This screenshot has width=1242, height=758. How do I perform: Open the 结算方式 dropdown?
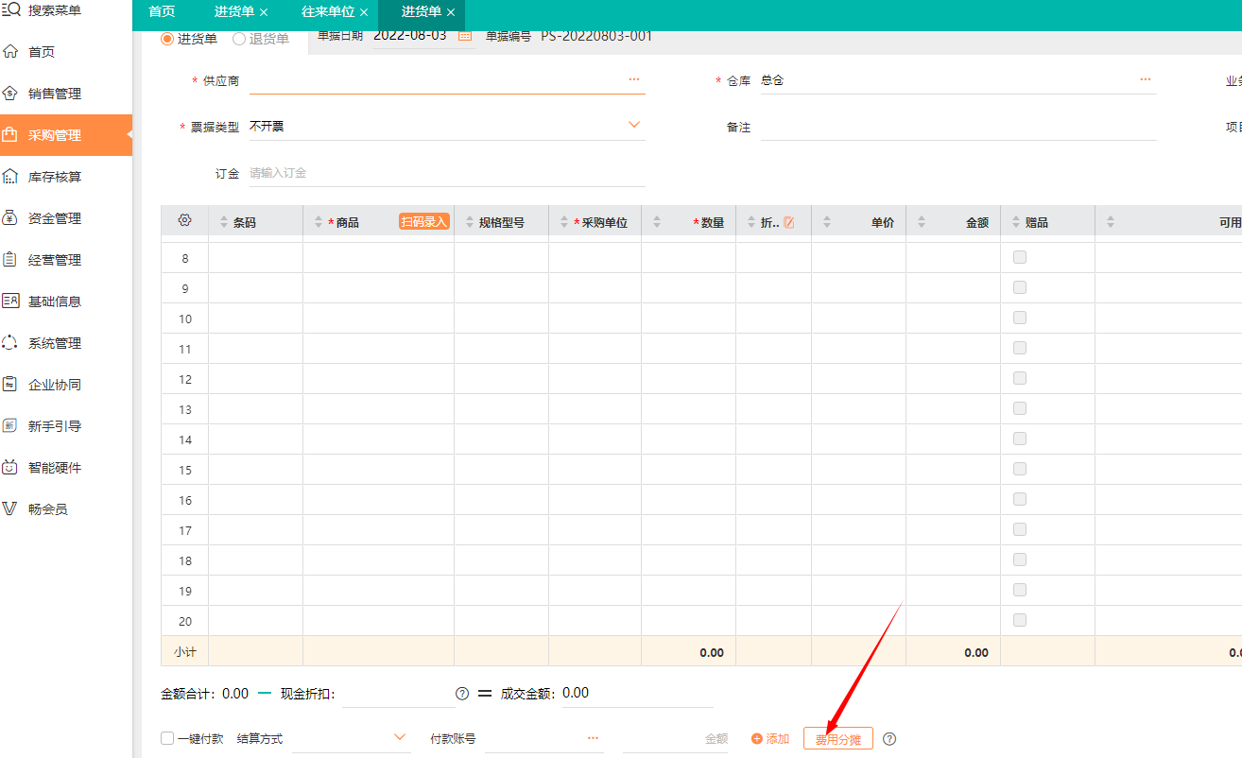click(x=400, y=738)
